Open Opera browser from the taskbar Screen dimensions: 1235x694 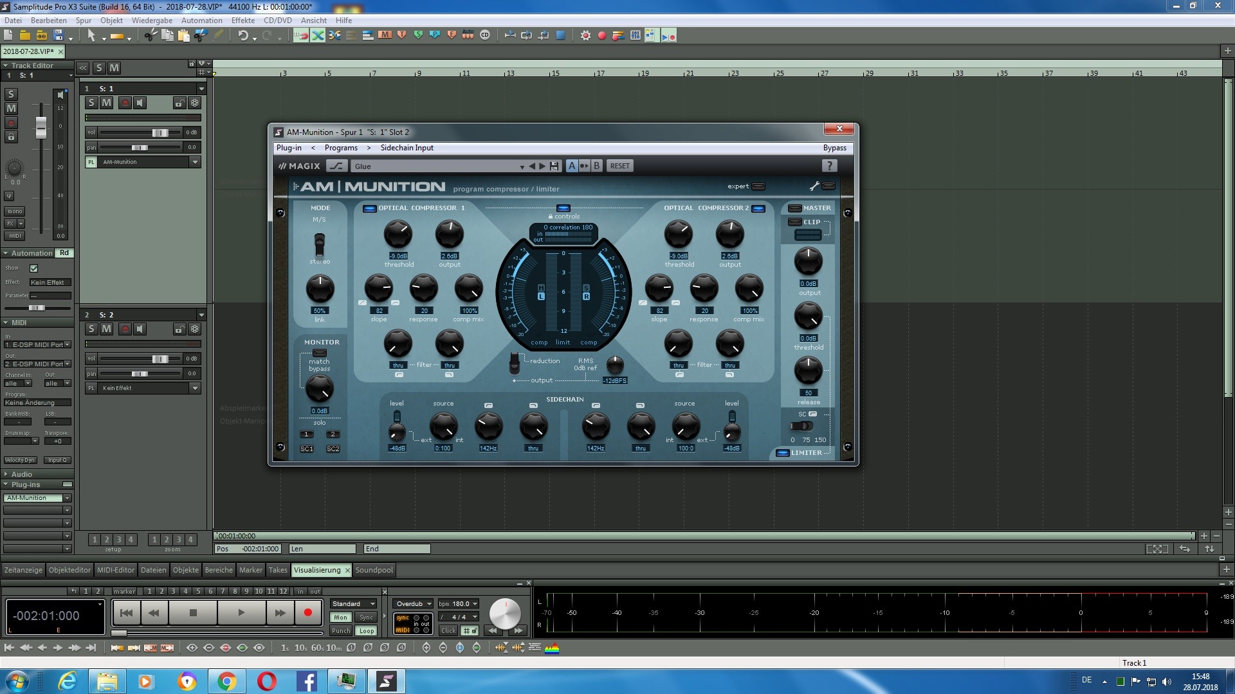(266, 681)
